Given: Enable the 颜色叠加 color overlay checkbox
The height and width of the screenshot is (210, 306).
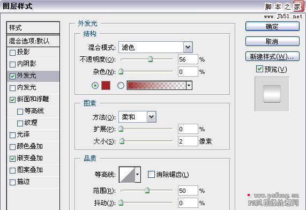Looking at the screenshot, I should click(12, 147).
